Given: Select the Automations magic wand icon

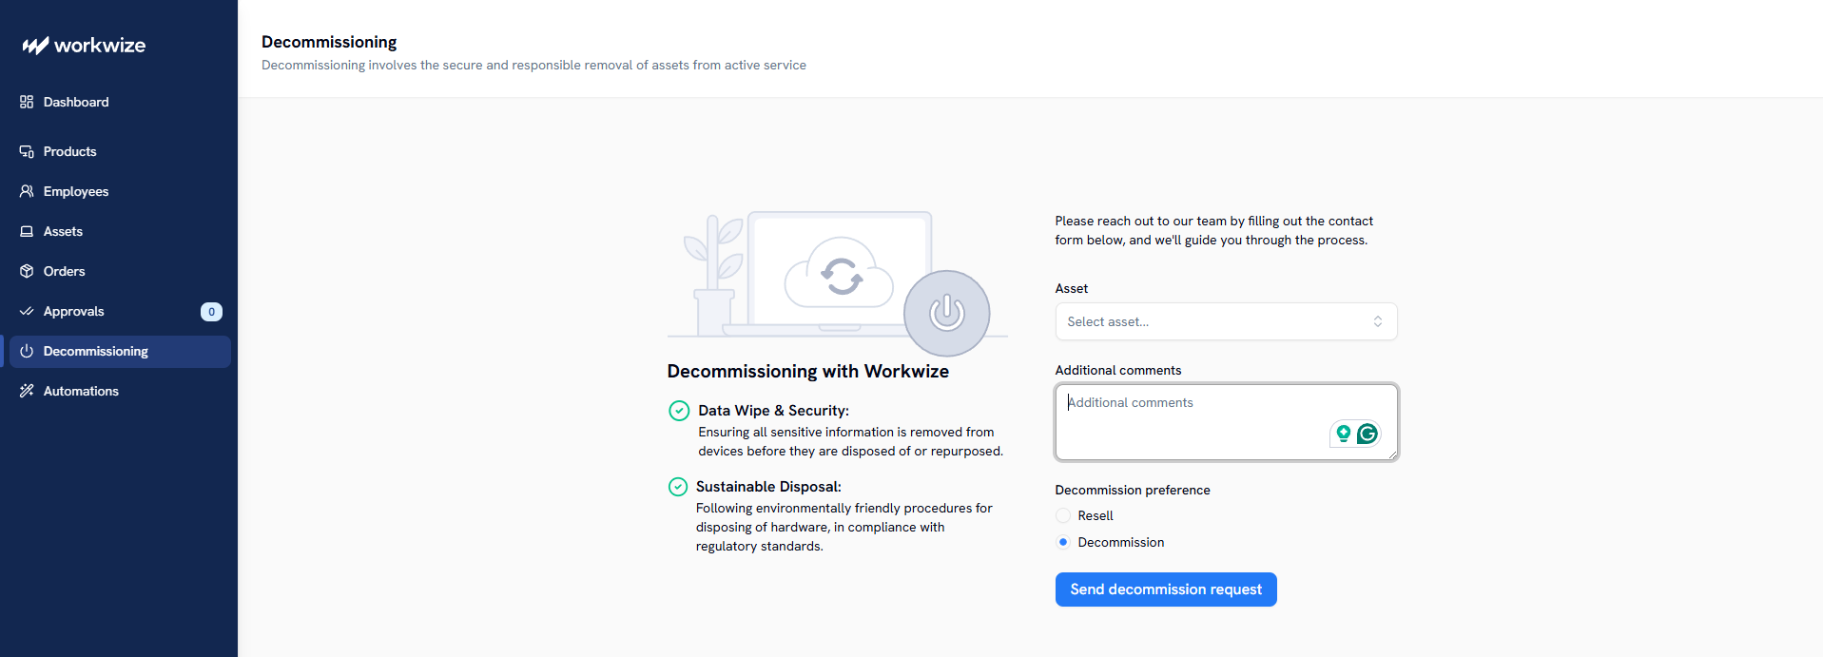Looking at the screenshot, I should [x=27, y=391].
